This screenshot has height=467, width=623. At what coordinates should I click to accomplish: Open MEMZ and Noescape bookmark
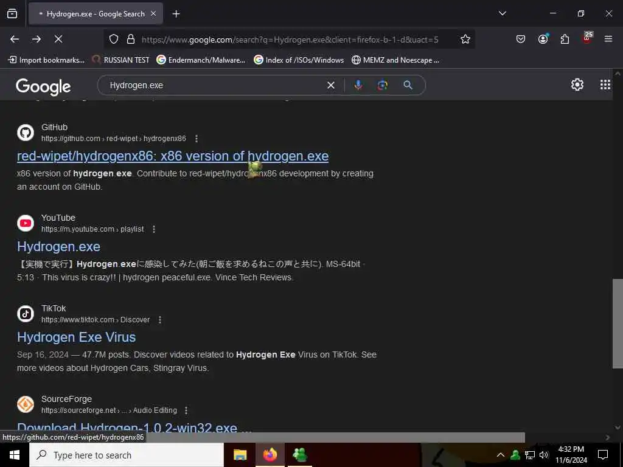[395, 60]
